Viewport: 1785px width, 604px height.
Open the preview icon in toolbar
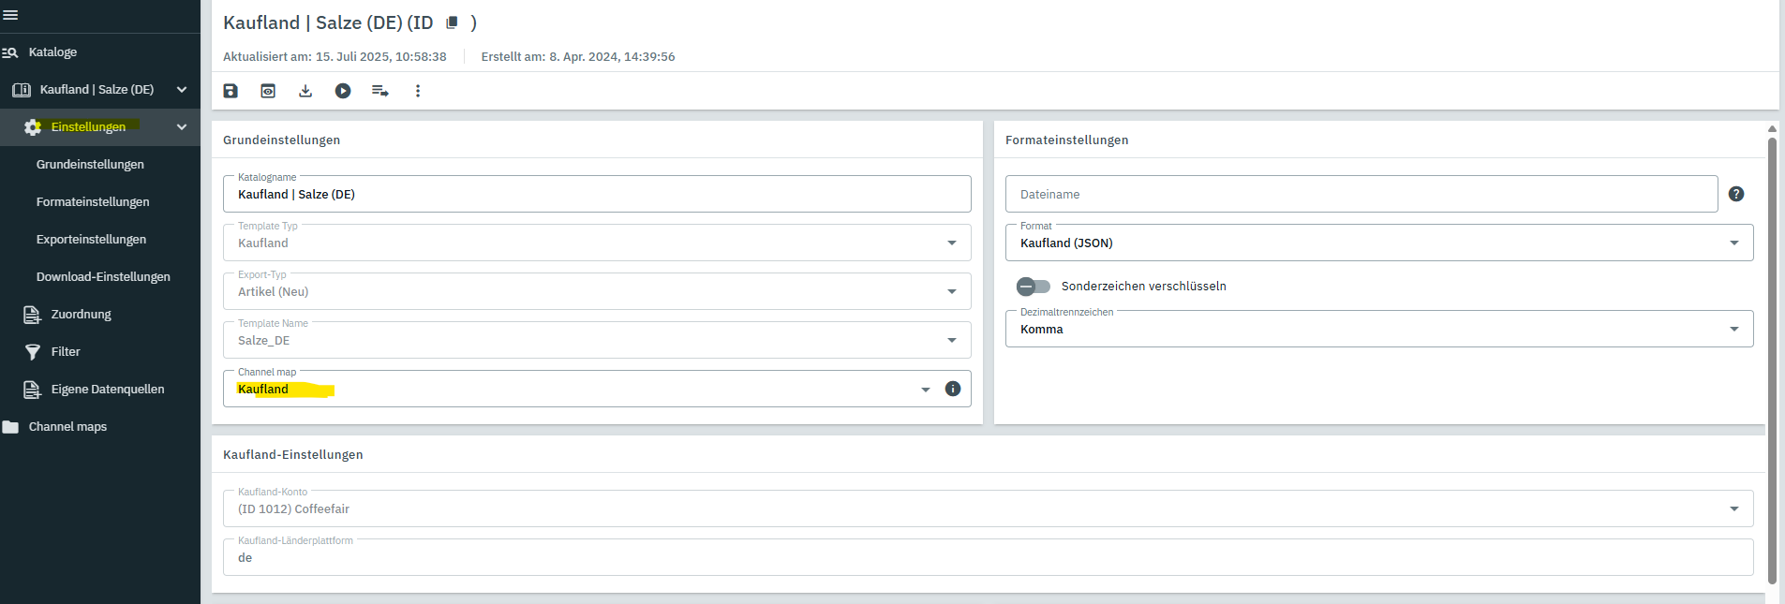tap(268, 91)
